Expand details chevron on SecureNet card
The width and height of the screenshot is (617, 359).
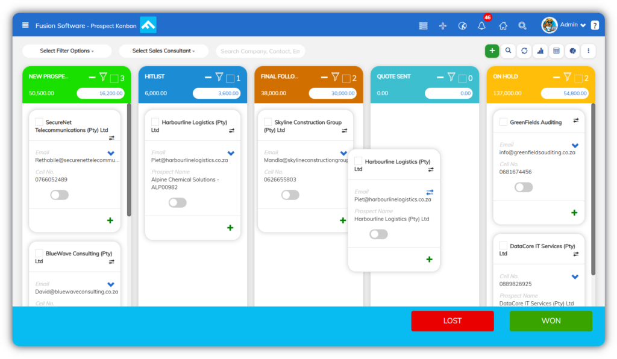click(x=111, y=153)
